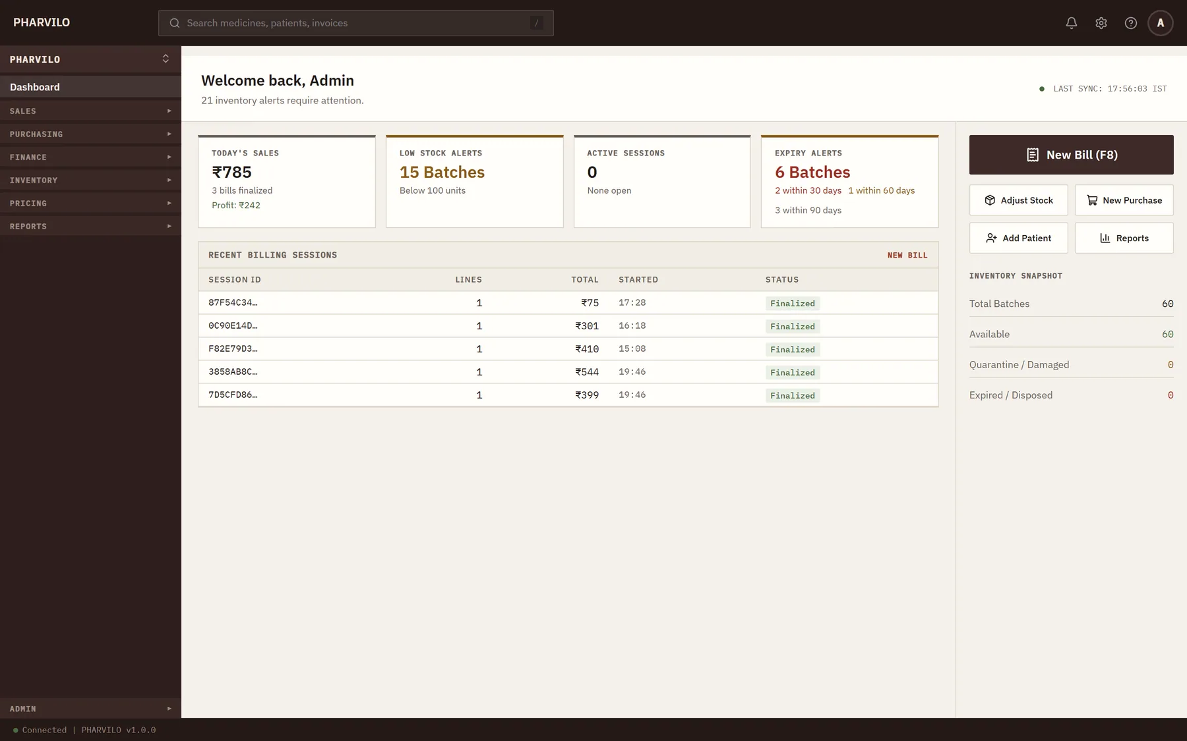Image resolution: width=1187 pixels, height=741 pixels.
Task: Click the Adjust Stock button
Action: click(x=1018, y=200)
